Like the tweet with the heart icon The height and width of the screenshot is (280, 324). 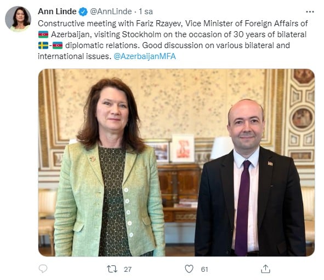(189, 269)
